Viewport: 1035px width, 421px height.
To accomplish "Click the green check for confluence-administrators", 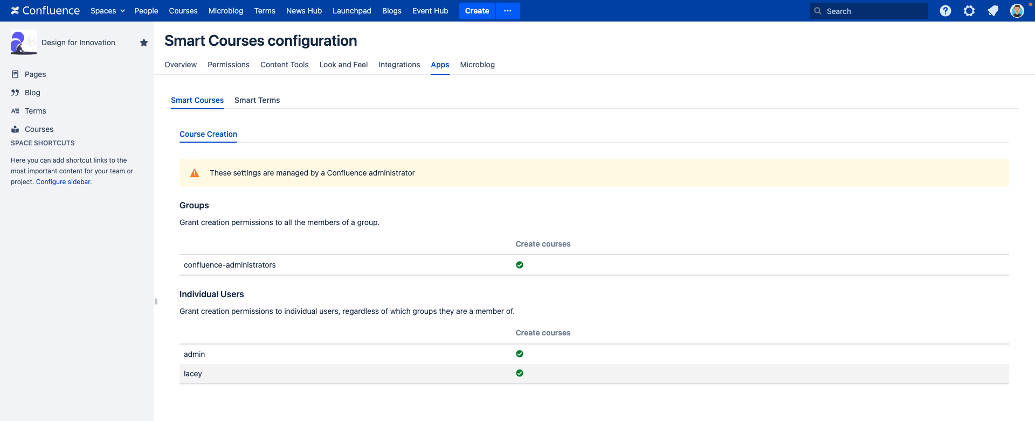I will [520, 265].
